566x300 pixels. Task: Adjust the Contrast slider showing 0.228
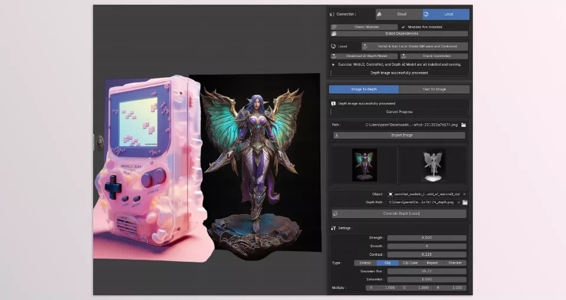point(427,255)
